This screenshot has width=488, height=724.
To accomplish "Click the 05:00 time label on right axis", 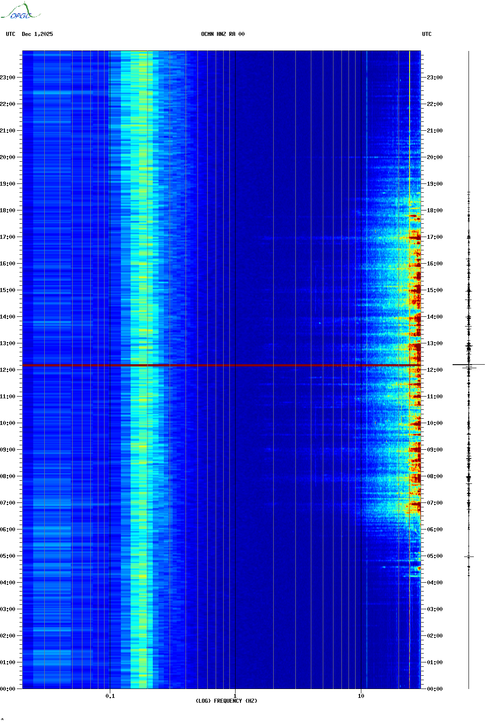I will (x=434, y=556).
